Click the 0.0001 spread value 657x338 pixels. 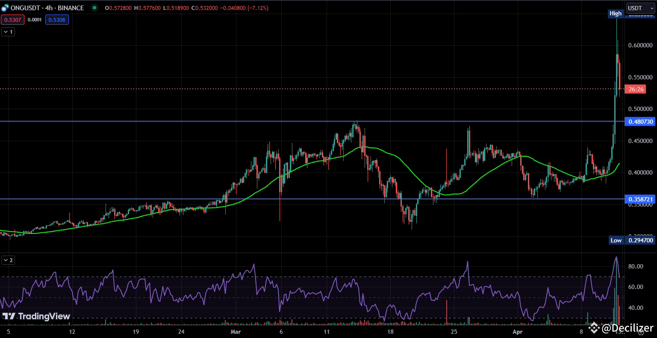pyautogui.click(x=35, y=19)
